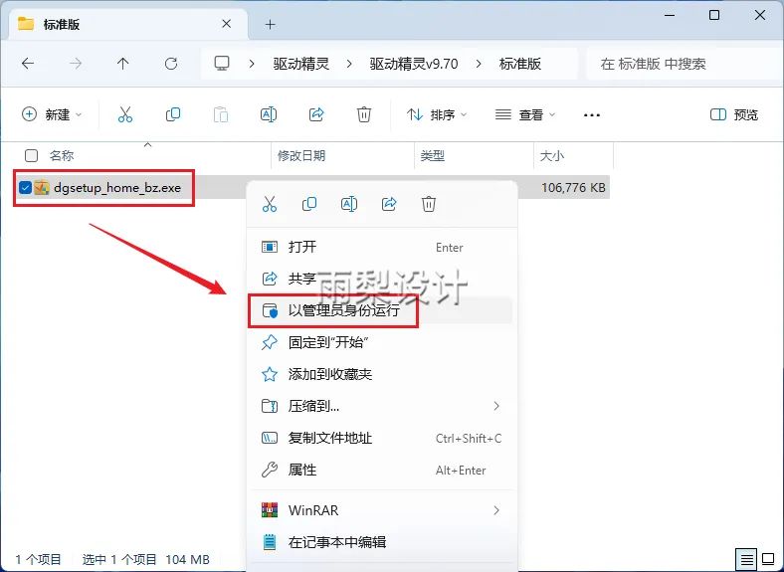
Task: Click the Share icon at the context menu top
Action: pyautogui.click(x=389, y=204)
